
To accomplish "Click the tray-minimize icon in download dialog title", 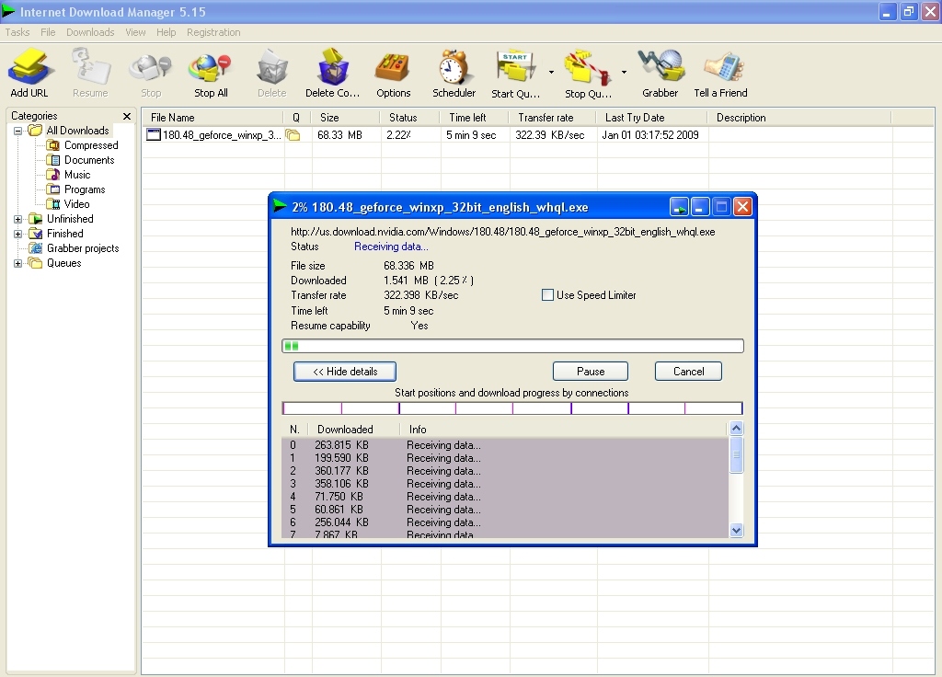I will pos(679,207).
